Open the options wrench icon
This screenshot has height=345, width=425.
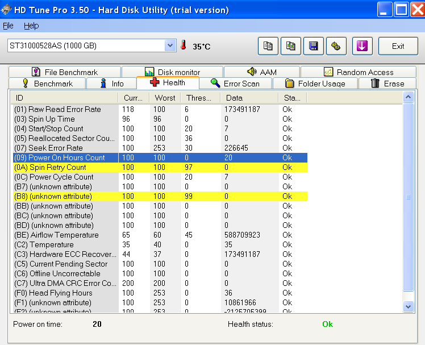[335, 46]
